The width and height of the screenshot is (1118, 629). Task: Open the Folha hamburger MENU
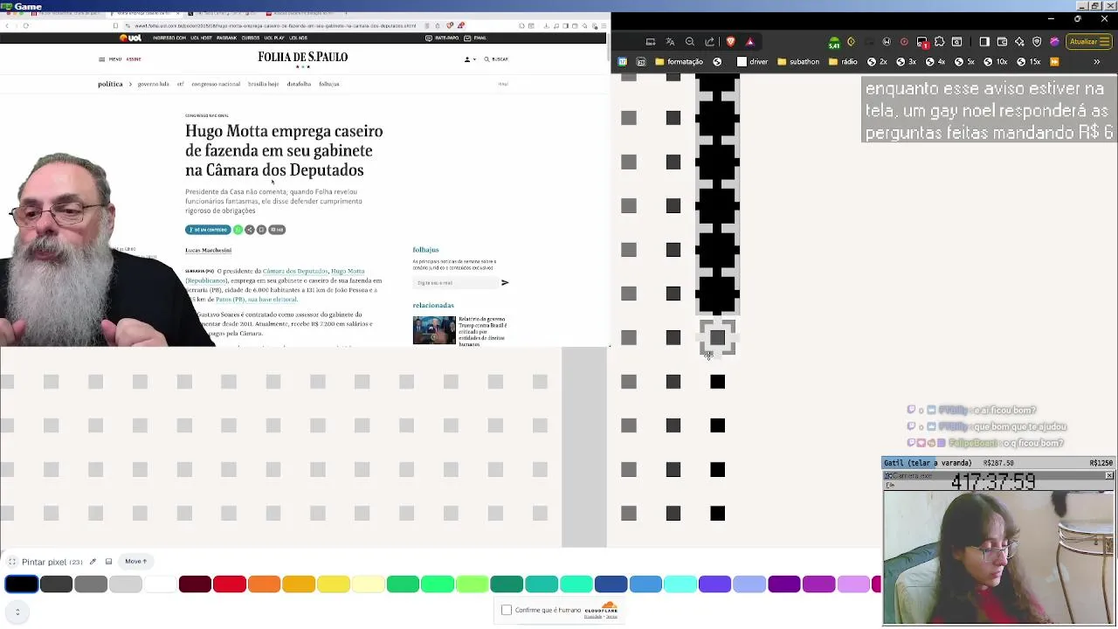110,59
